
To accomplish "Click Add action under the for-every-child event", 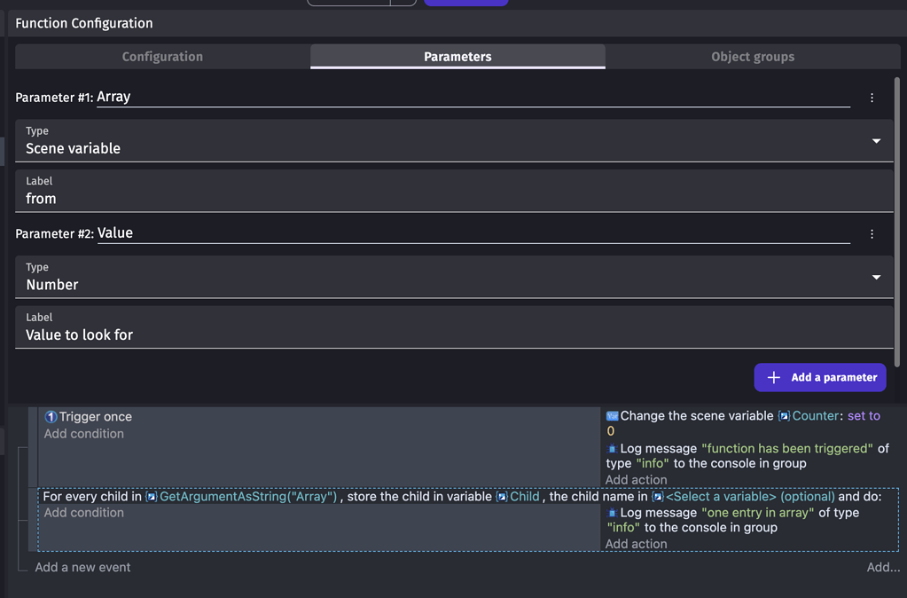I will click(636, 544).
